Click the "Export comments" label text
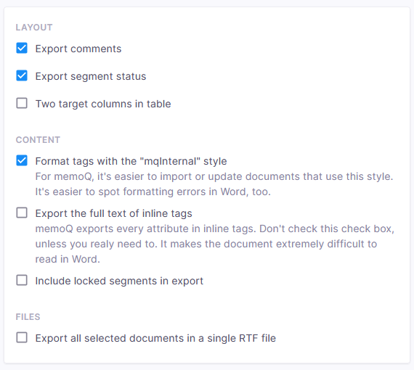This screenshot has height=370, width=414. click(78, 49)
